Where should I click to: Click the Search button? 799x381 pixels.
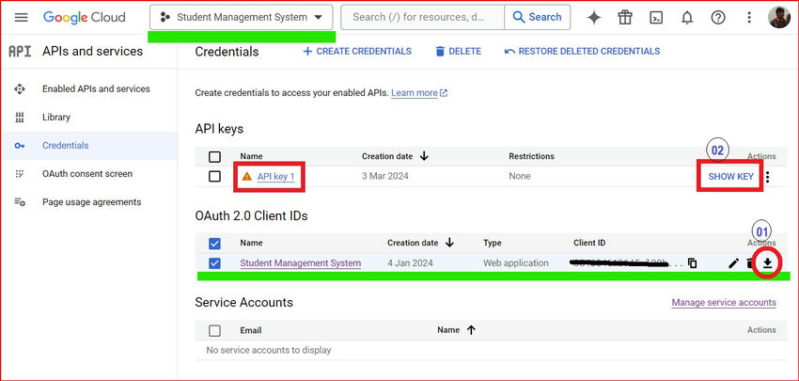point(537,17)
